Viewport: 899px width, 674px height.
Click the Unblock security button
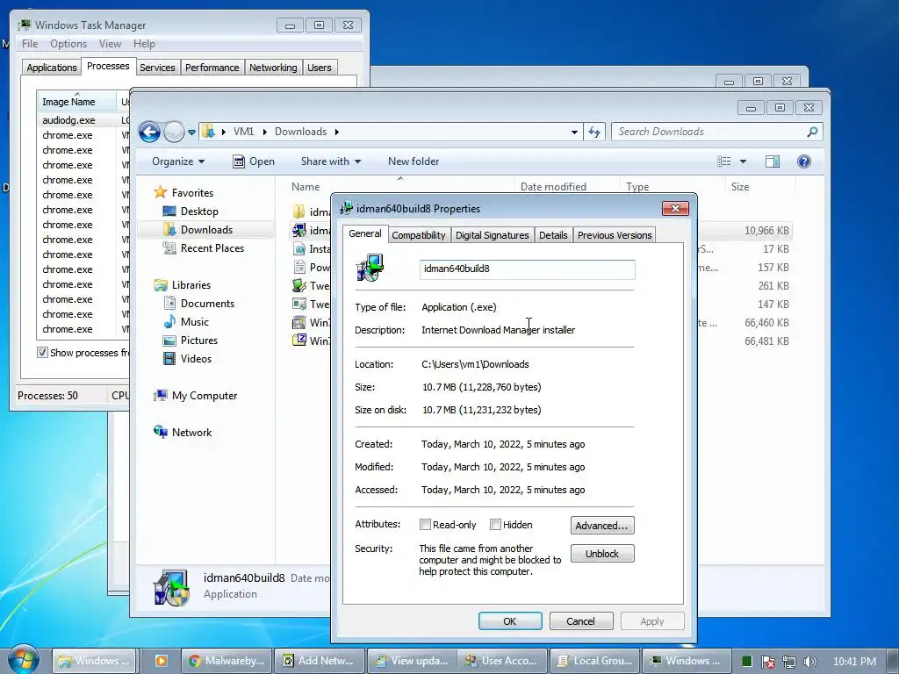point(602,554)
